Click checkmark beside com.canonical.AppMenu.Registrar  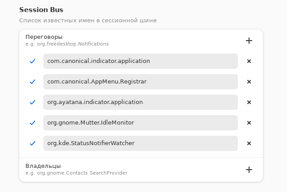[33, 82]
